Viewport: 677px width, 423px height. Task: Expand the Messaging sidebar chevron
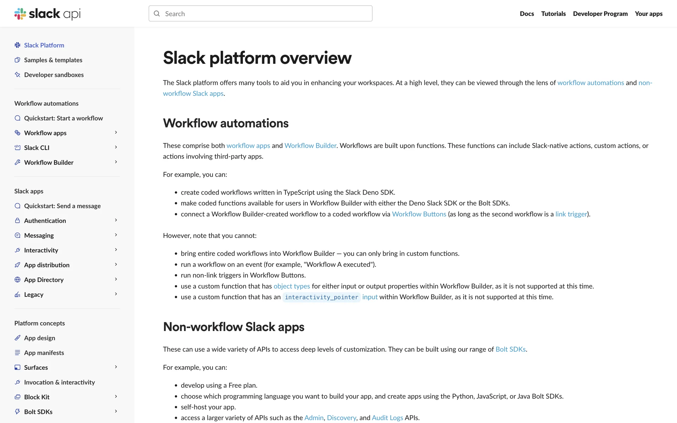(x=116, y=235)
